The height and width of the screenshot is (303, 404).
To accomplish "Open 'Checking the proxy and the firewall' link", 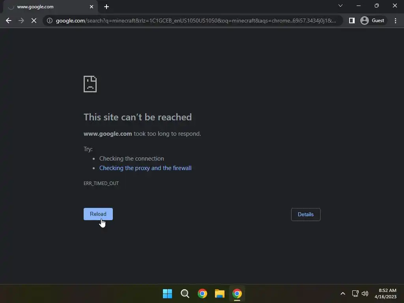I will pyautogui.click(x=145, y=168).
